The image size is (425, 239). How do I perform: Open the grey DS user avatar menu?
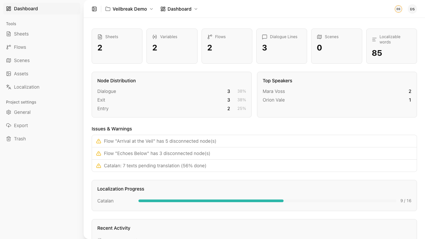pyautogui.click(x=412, y=9)
